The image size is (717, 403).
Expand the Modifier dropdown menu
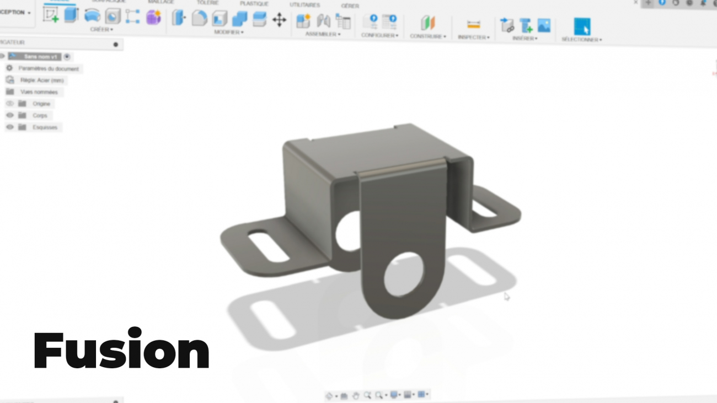pos(228,33)
